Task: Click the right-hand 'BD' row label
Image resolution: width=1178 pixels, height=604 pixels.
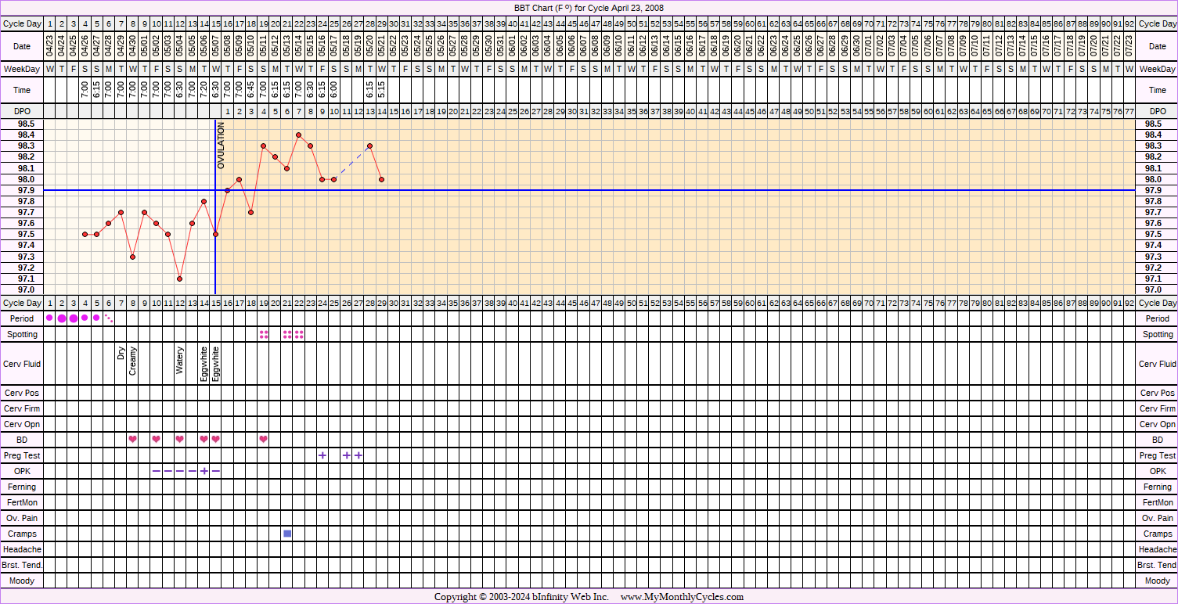Action: tap(1158, 440)
